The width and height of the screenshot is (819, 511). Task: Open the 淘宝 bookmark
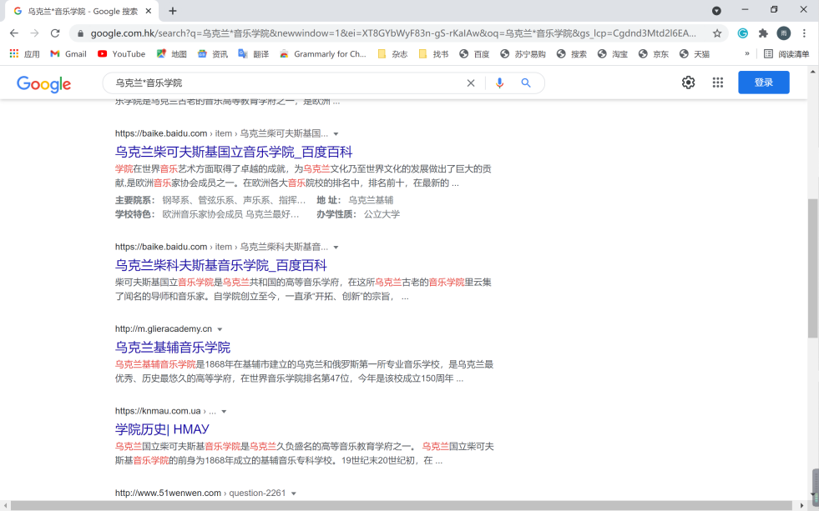[613, 53]
